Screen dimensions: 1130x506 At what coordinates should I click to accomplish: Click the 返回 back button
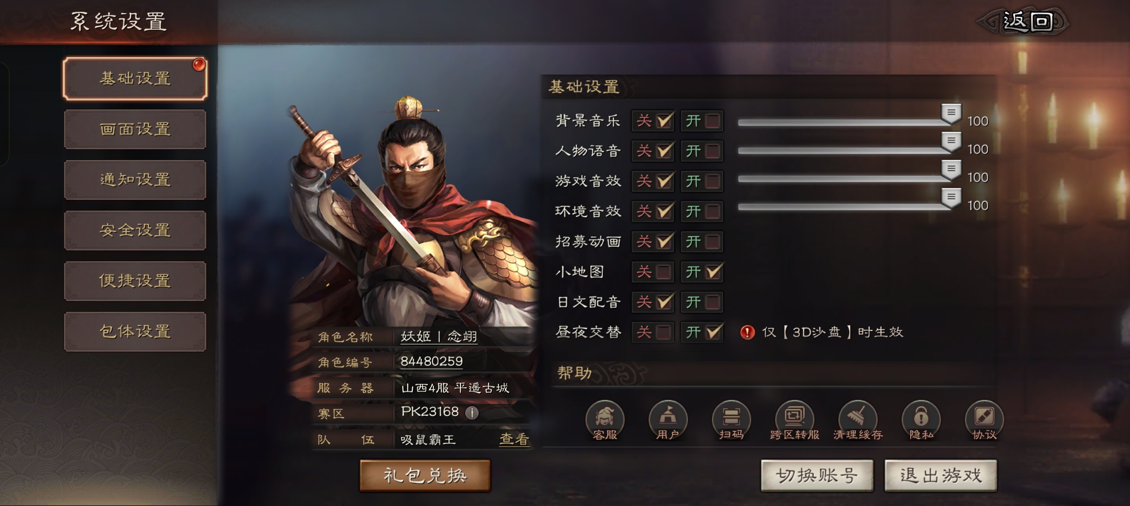pos(1027,22)
